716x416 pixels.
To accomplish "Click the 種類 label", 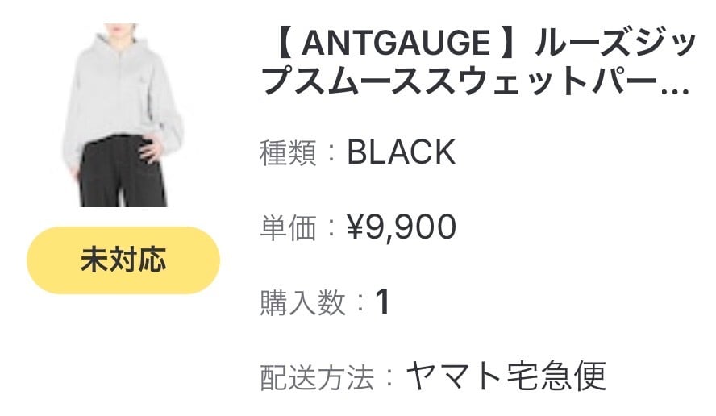I will pos(288,152).
